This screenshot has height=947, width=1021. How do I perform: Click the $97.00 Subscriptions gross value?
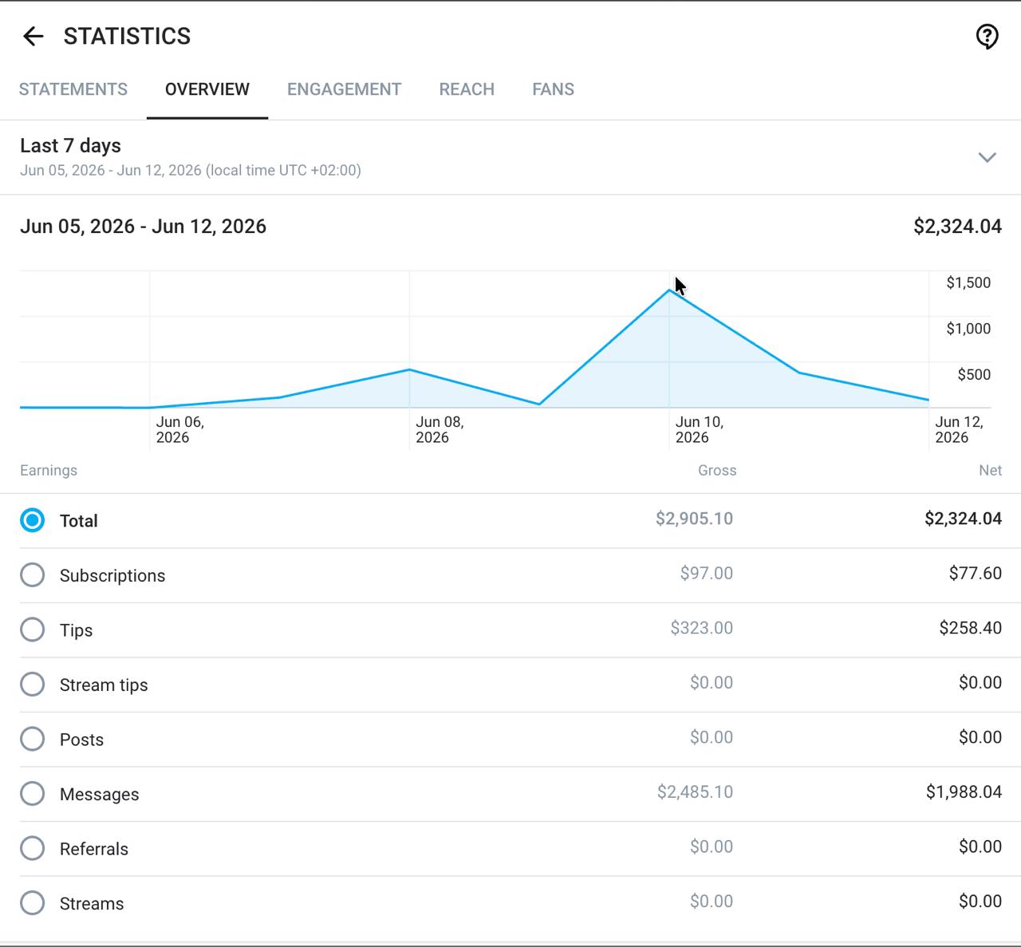[x=706, y=573]
